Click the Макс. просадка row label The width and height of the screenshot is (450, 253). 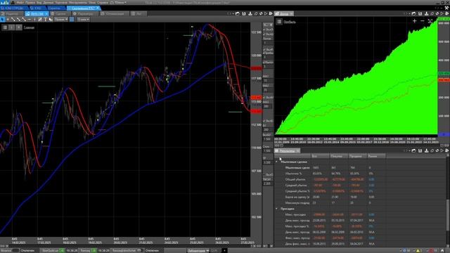295,214
